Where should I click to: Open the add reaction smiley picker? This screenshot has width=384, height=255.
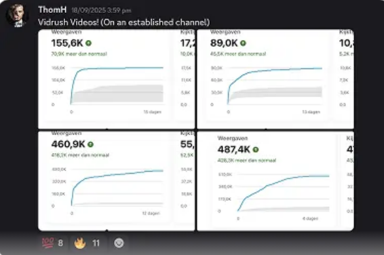click(119, 243)
